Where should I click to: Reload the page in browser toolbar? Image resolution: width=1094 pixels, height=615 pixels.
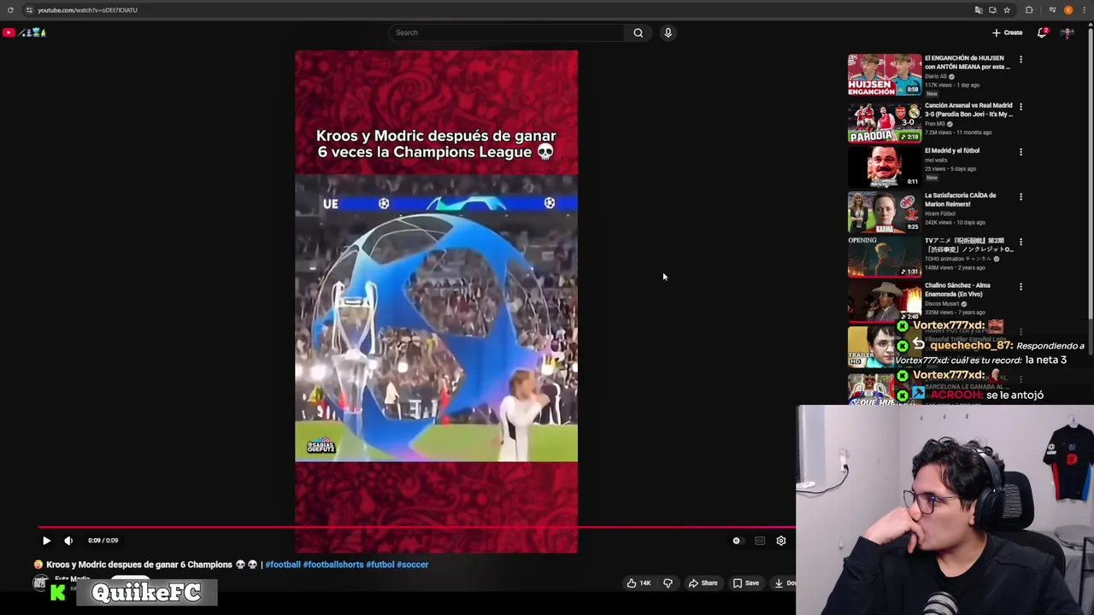(10, 10)
